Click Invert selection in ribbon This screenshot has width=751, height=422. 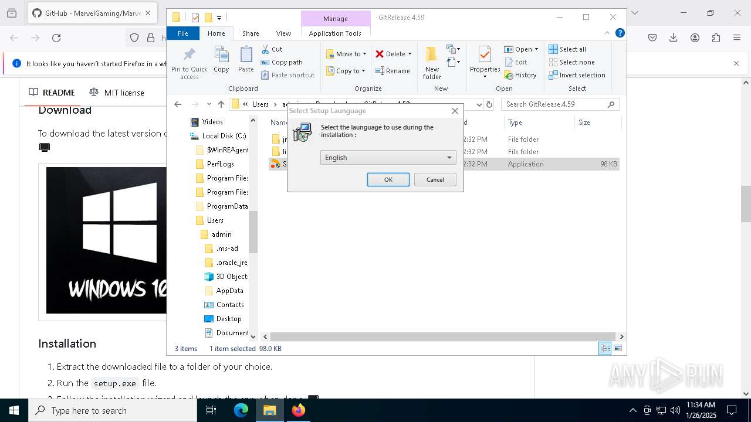[x=577, y=75]
